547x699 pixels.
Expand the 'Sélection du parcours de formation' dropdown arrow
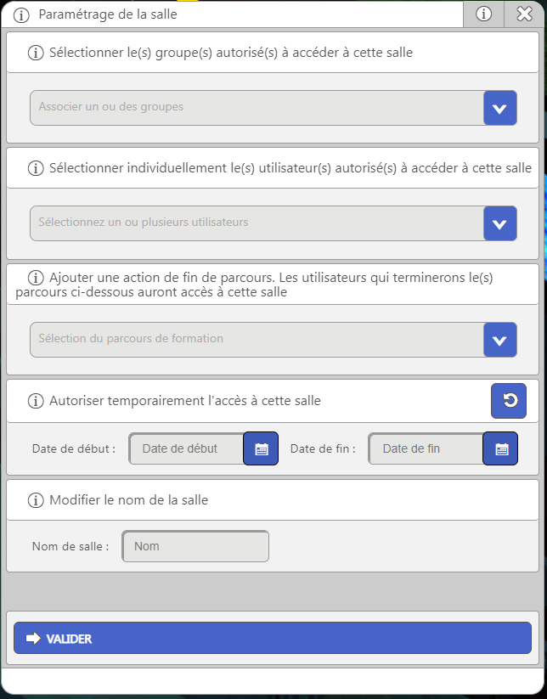(499, 340)
